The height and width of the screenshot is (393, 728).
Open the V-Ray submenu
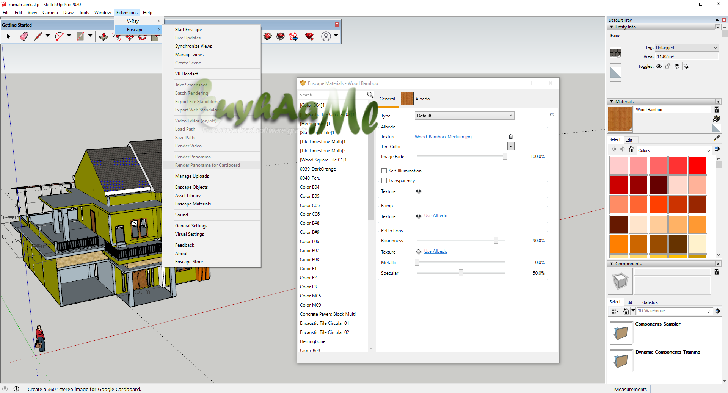pyautogui.click(x=139, y=21)
